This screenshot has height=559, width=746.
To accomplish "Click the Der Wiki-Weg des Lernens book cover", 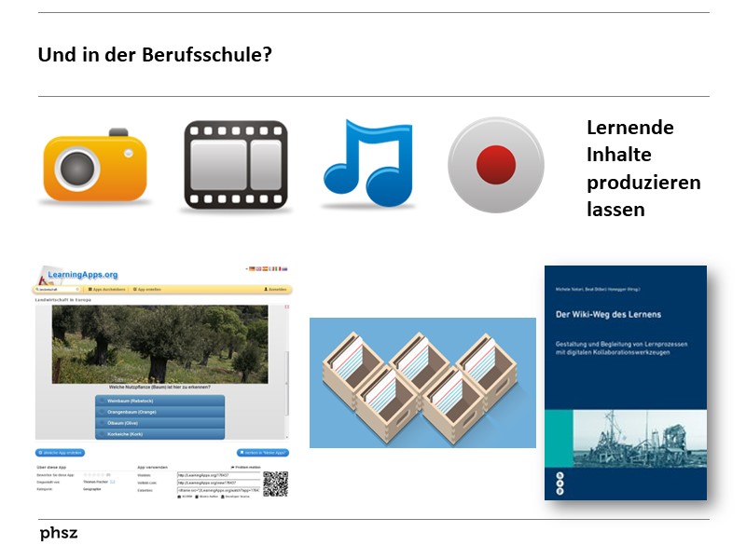I will pos(625,382).
